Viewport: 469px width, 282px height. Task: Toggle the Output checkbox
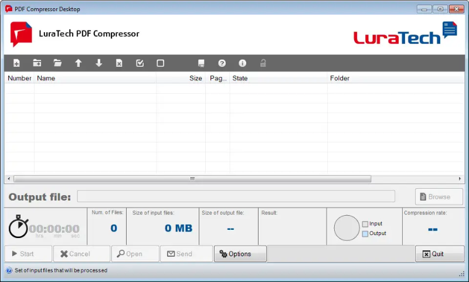[x=365, y=233]
